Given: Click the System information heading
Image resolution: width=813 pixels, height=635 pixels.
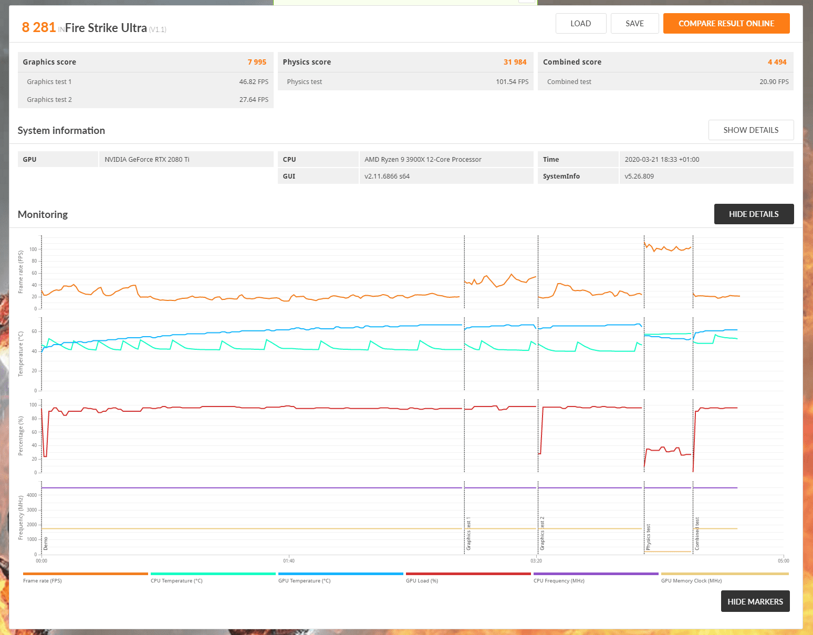Looking at the screenshot, I should (61, 131).
